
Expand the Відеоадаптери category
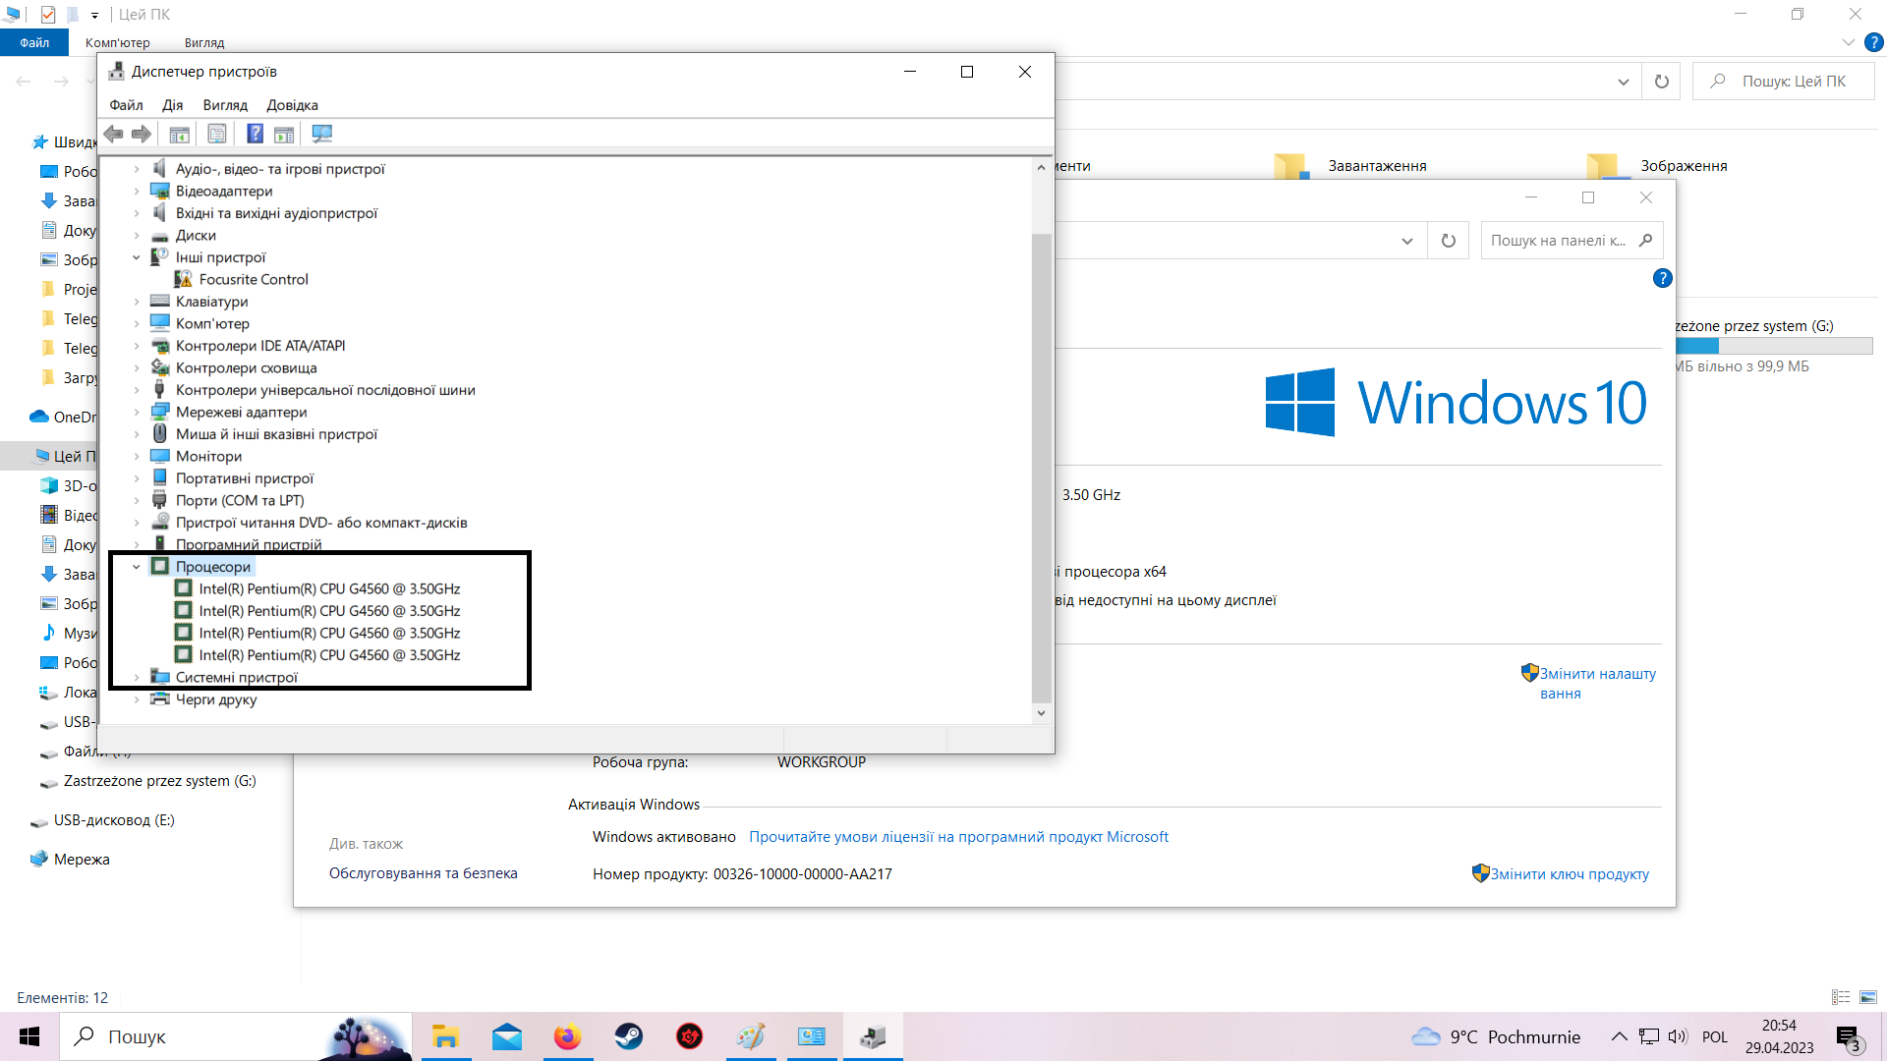coord(137,192)
